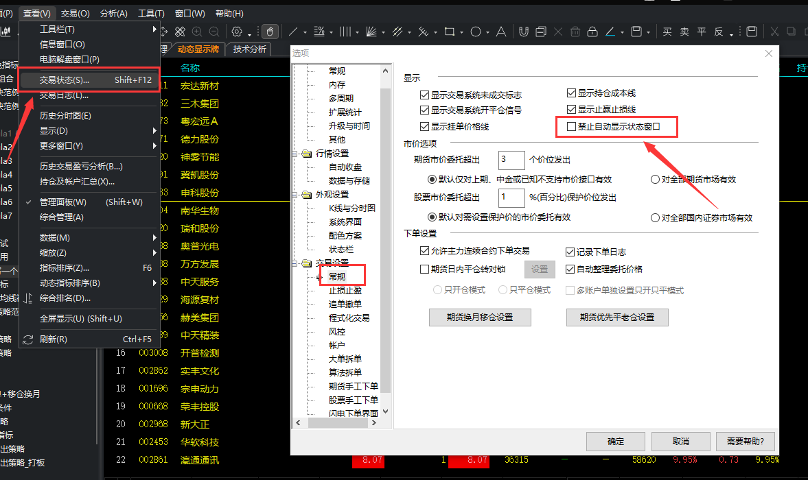Select 对全部期货市场有效 radio button
808x480 pixels.
coord(655,180)
